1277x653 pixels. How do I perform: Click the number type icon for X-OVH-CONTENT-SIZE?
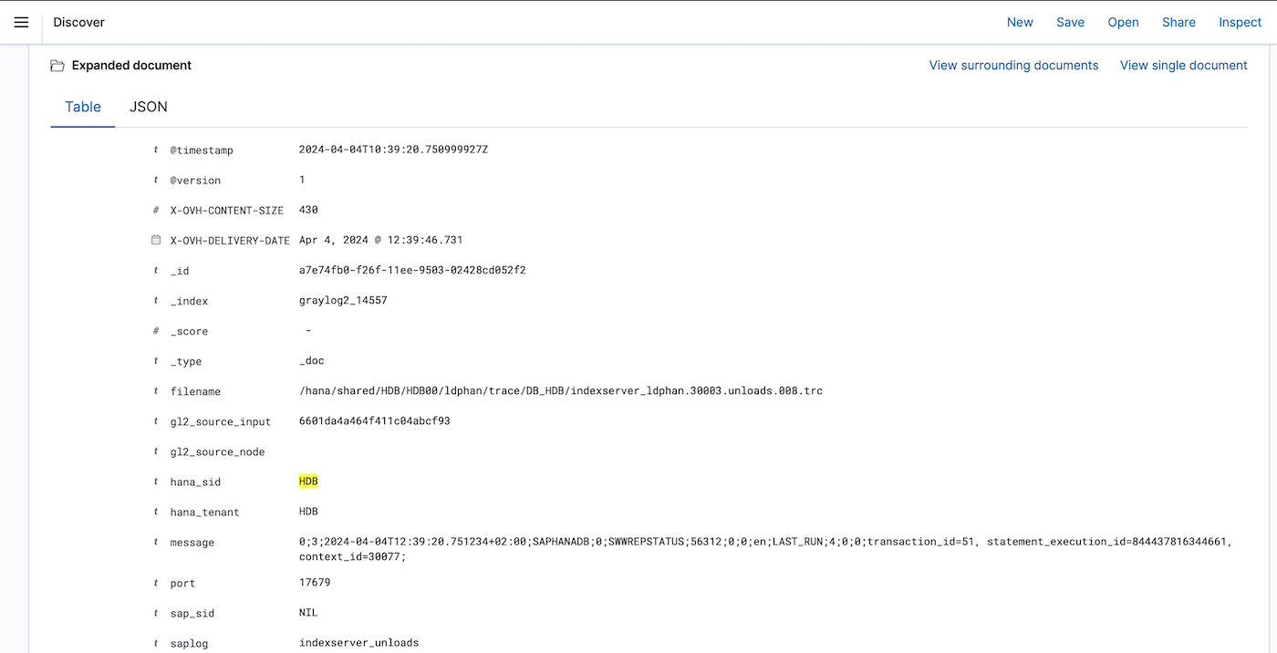pyautogui.click(x=156, y=211)
